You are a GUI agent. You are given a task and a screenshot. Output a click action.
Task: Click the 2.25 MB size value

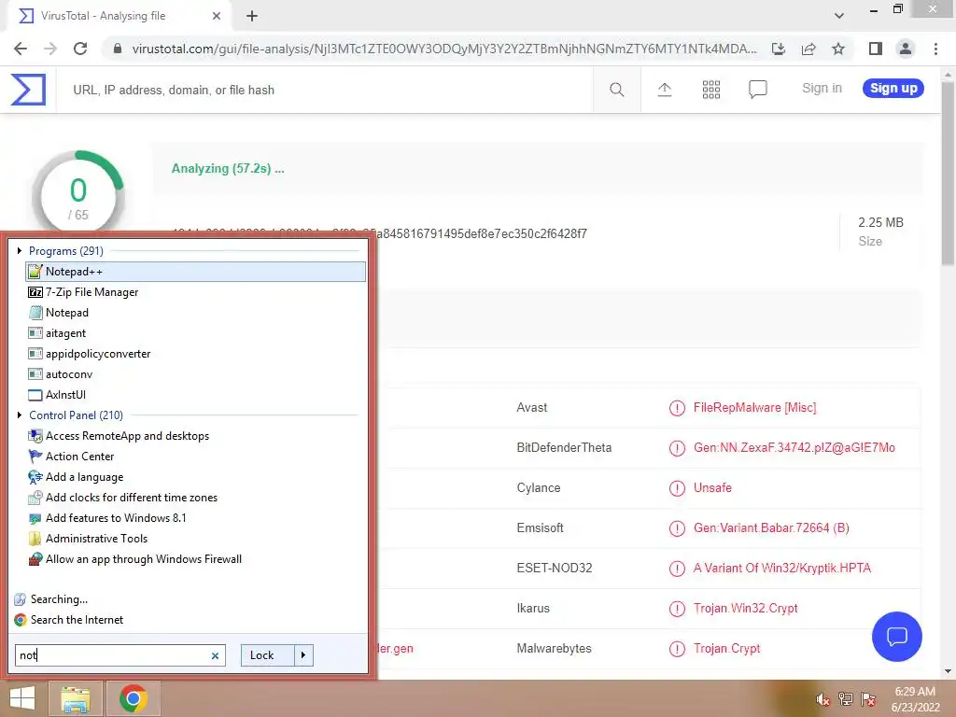click(880, 222)
